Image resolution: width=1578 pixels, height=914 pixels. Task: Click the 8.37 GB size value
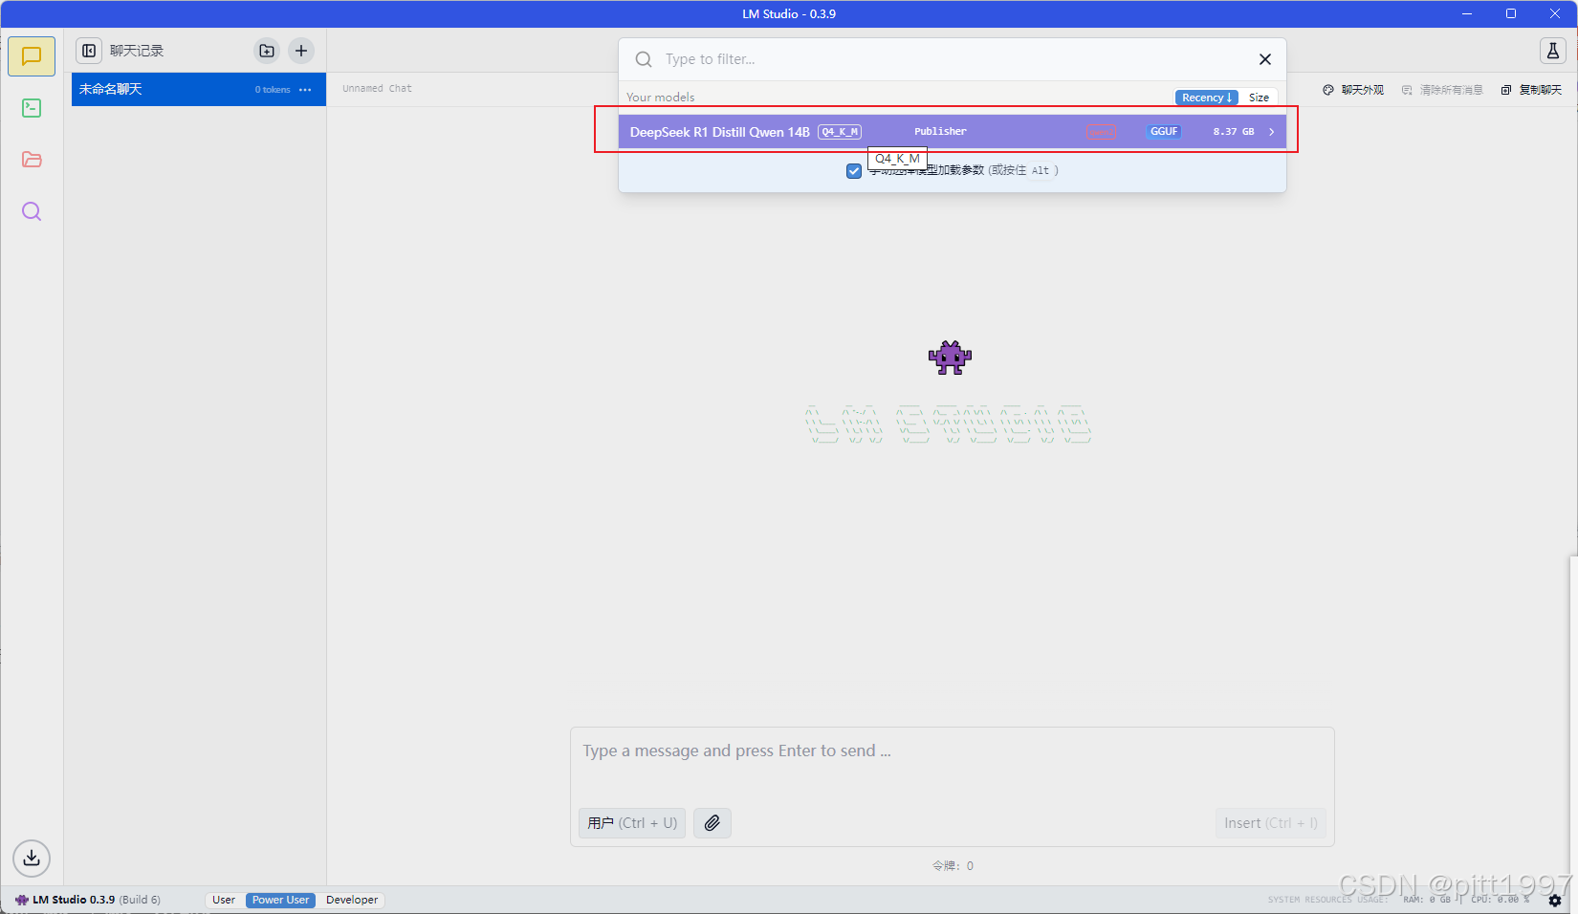(1234, 132)
